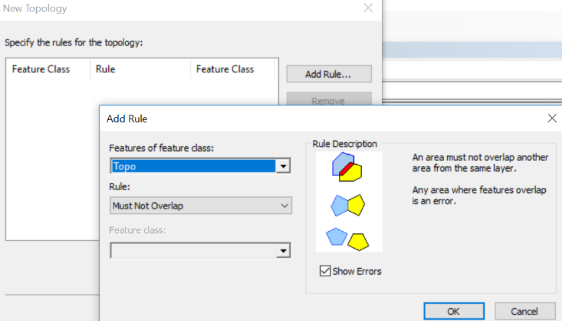
Task: Click the rule description text
Action: (479, 179)
